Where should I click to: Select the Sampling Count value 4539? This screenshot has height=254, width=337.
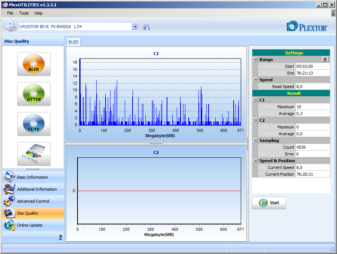tap(313, 147)
